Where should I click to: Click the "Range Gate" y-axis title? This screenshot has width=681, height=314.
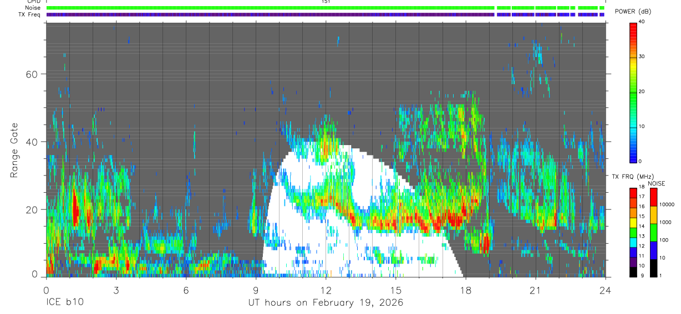pos(15,150)
